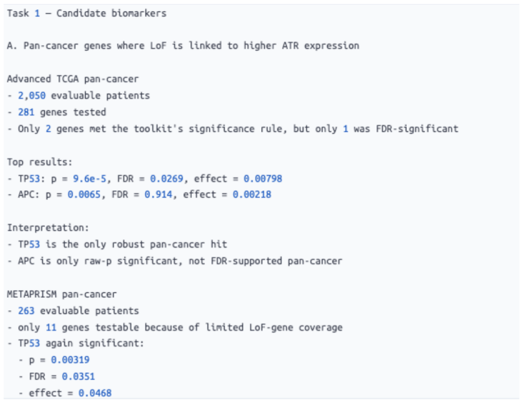Screen dimensions: 523x403
Task: Click the 263 evaluable patients number
Action: [26, 311]
